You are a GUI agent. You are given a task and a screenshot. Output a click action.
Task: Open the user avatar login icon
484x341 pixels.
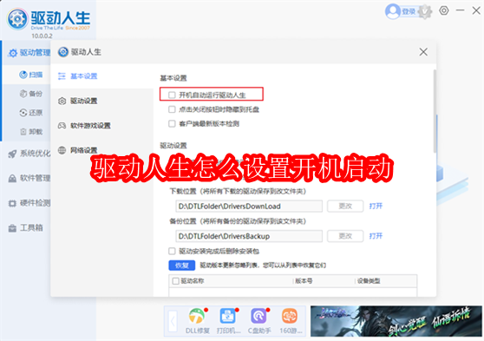tap(392, 11)
